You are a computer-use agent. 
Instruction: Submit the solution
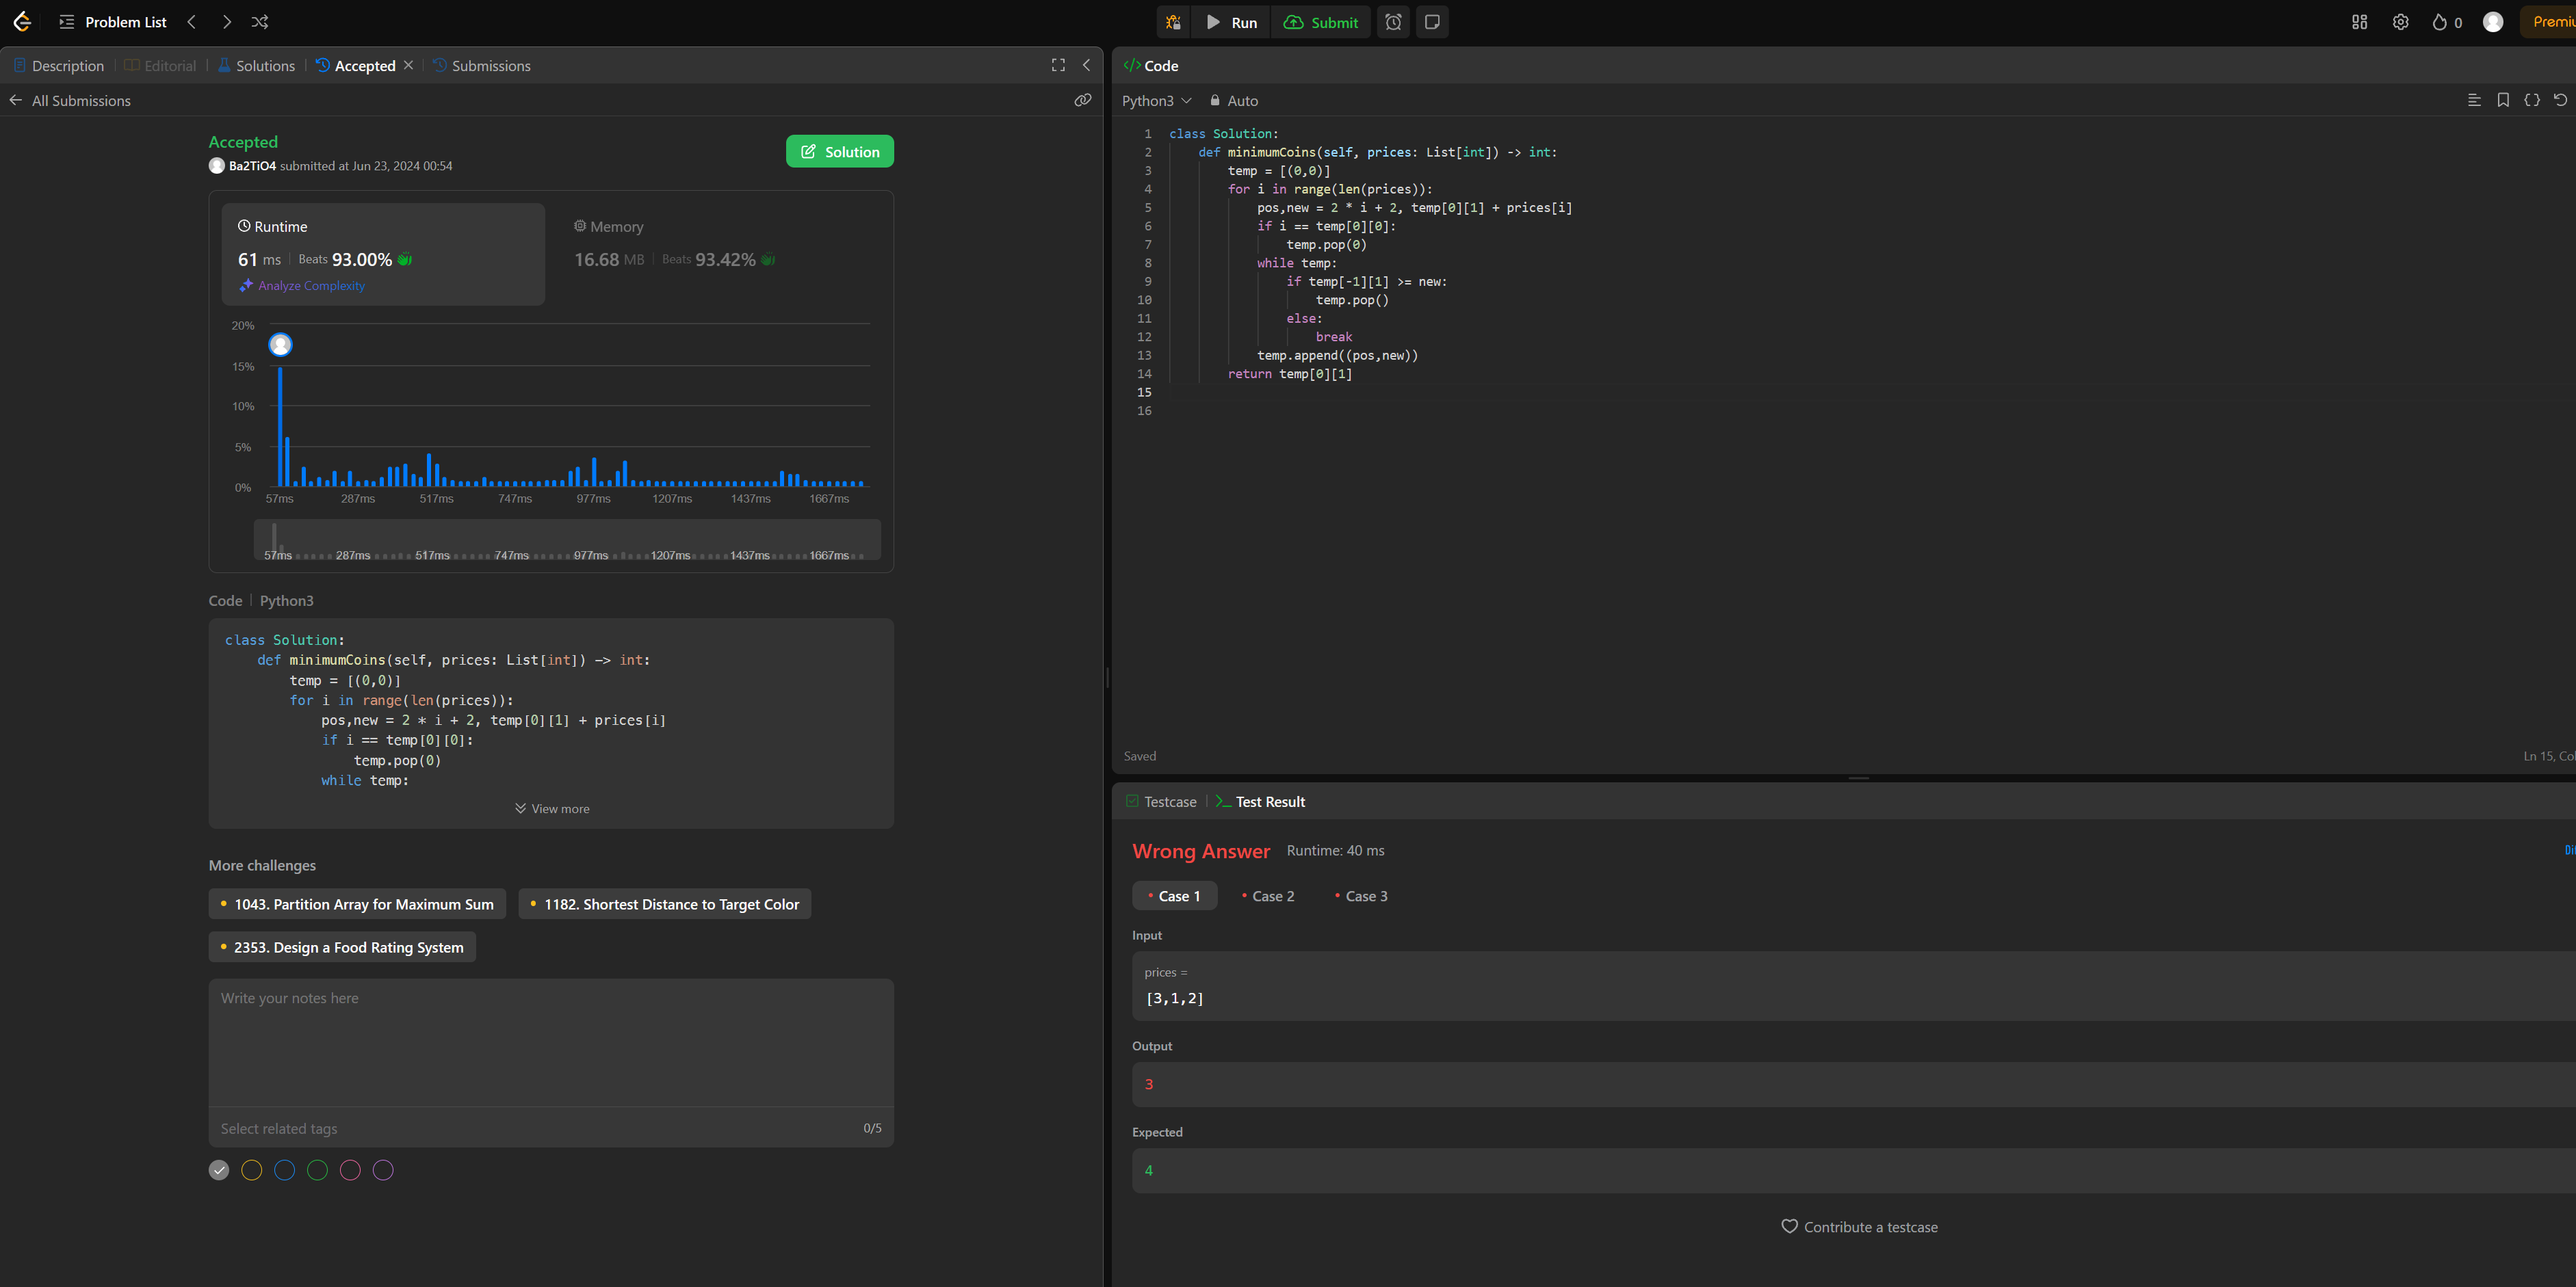point(1321,22)
